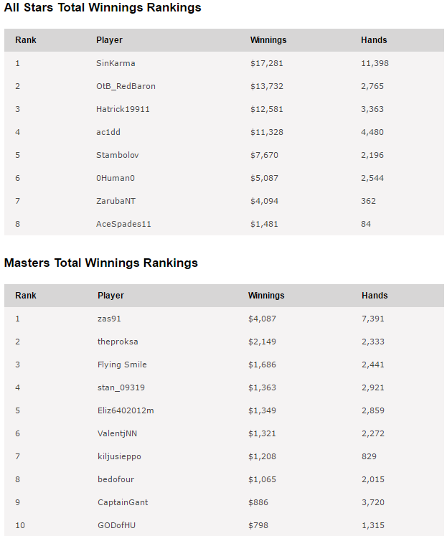Screen dimensions: 447x536
Task: Select OtB_RedBaron in All Stars table
Action: pyautogui.click(x=126, y=86)
